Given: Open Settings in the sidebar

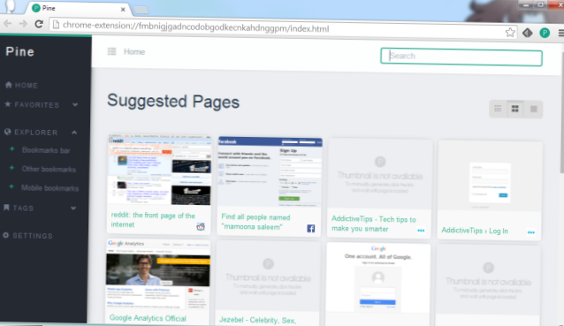Looking at the screenshot, I should [28, 236].
